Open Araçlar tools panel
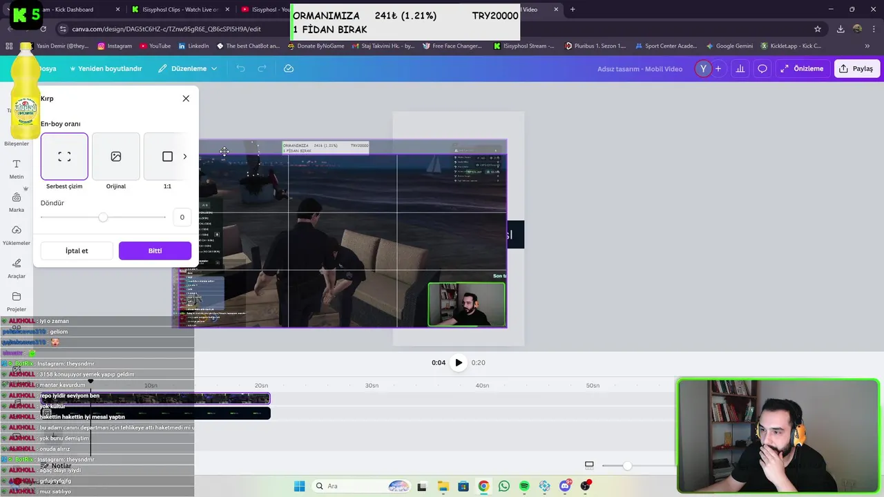 click(17, 268)
